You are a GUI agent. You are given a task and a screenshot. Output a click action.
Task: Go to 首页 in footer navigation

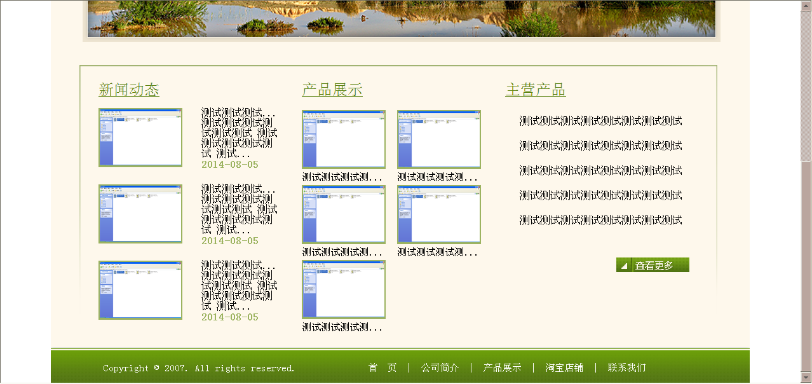(x=382, y=367)
